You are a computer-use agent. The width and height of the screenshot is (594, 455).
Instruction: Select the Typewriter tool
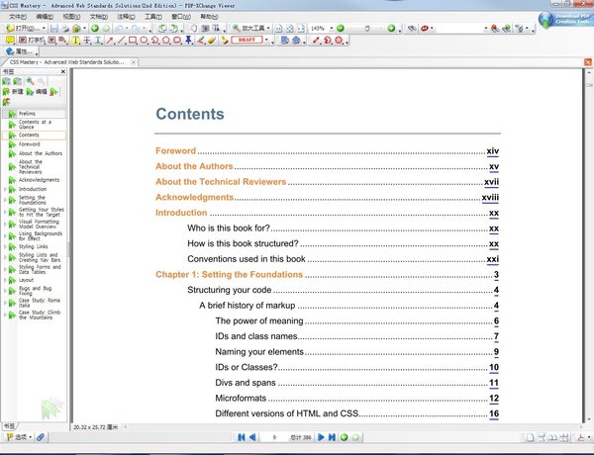point(33,40)
